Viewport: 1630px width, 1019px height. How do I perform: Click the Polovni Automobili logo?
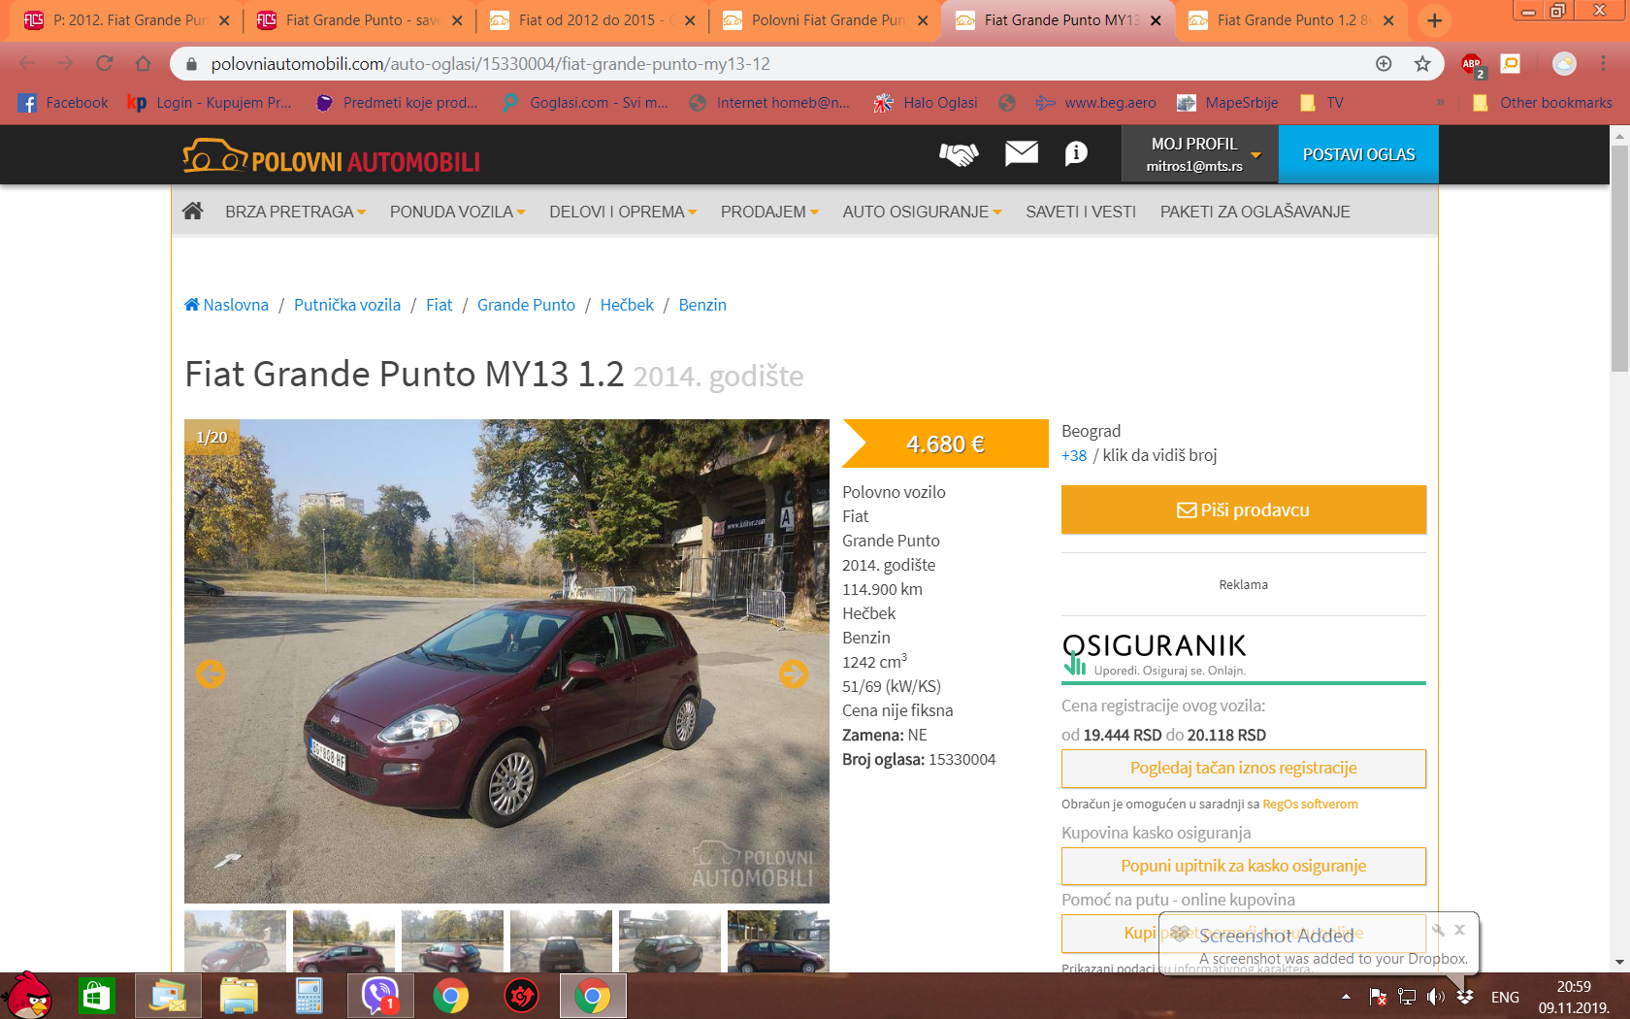(x=332, y=155)
